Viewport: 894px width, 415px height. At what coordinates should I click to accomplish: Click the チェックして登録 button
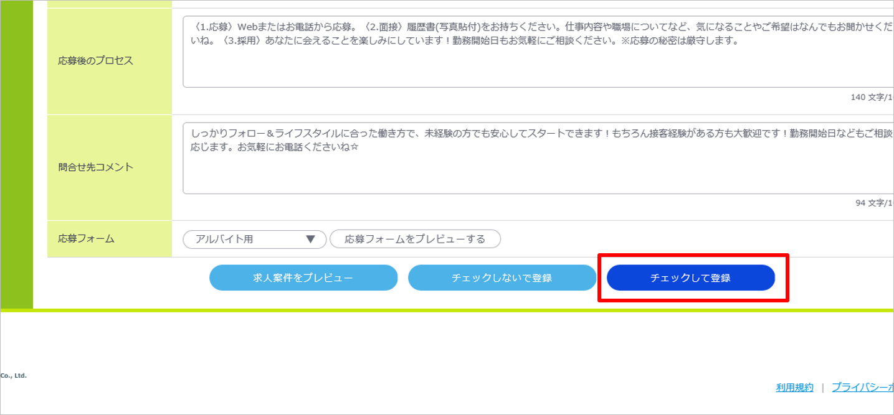690,278
